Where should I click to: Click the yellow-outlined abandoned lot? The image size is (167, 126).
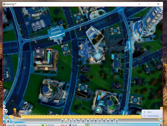point(81,94)
